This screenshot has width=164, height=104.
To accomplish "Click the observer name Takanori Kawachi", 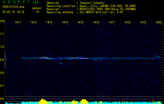I will pyautogui.click(x=92, y=3).
